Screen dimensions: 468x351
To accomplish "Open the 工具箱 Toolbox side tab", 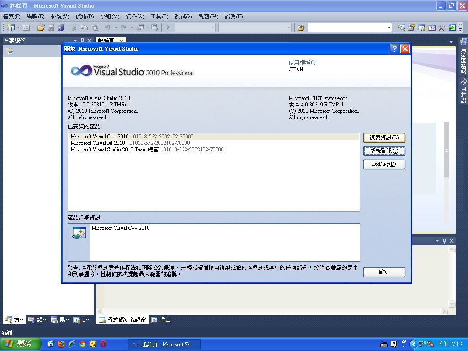I will tap(463, 91).
